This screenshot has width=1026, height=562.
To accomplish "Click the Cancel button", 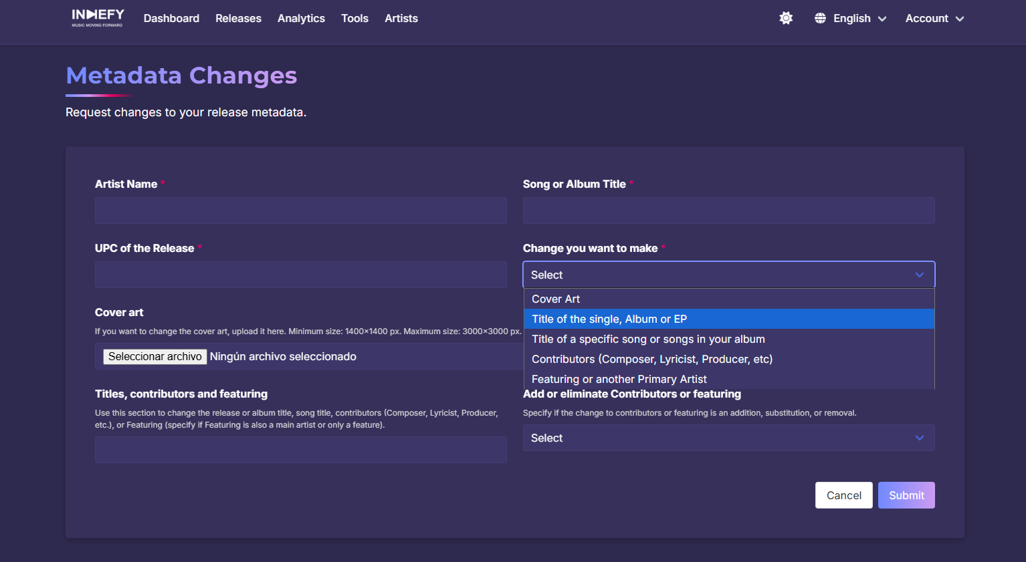I will (x=843, y=495).
